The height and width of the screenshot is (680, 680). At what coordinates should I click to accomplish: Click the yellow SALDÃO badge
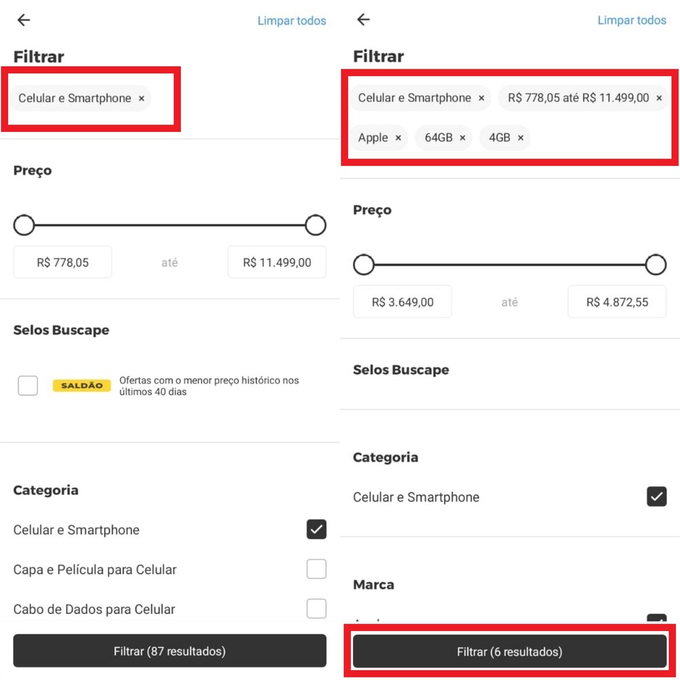click(x=82, y=385)
